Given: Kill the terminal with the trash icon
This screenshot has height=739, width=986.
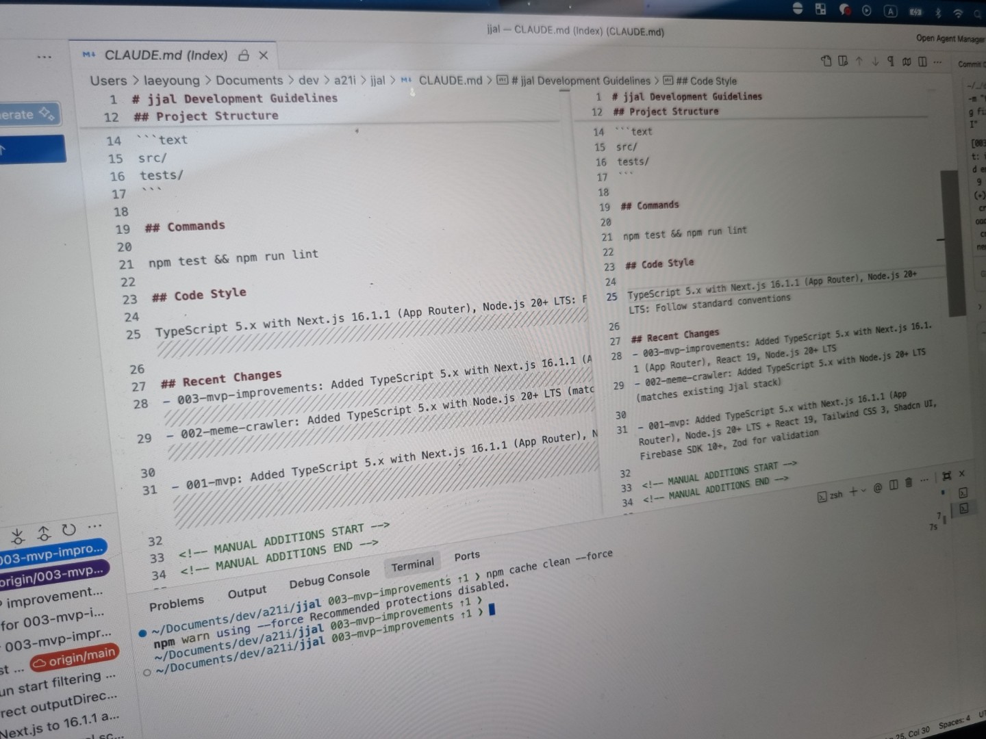Looking at the screenshot, I should tap(909, 482).
